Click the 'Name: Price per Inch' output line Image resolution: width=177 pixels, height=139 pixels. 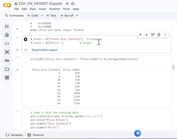point(57,30)
